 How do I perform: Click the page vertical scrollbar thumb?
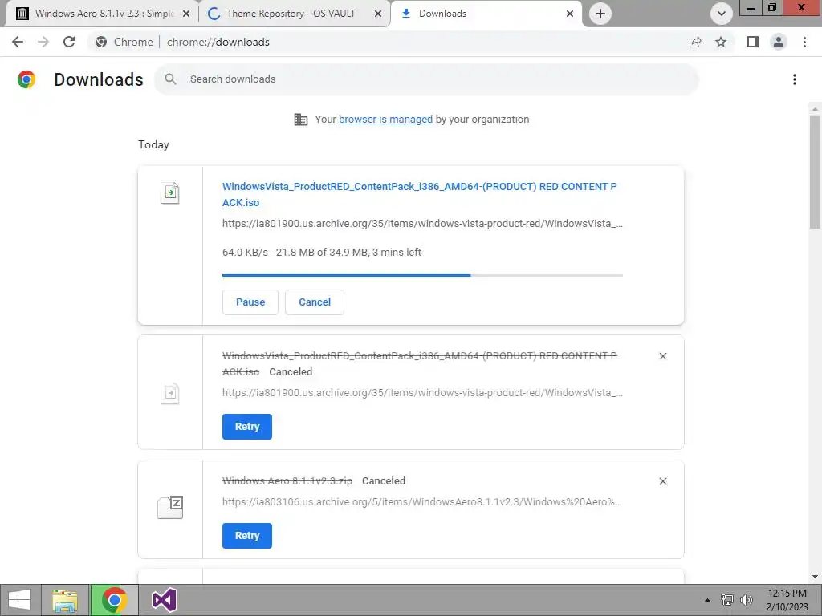click(x=815, y=172)
